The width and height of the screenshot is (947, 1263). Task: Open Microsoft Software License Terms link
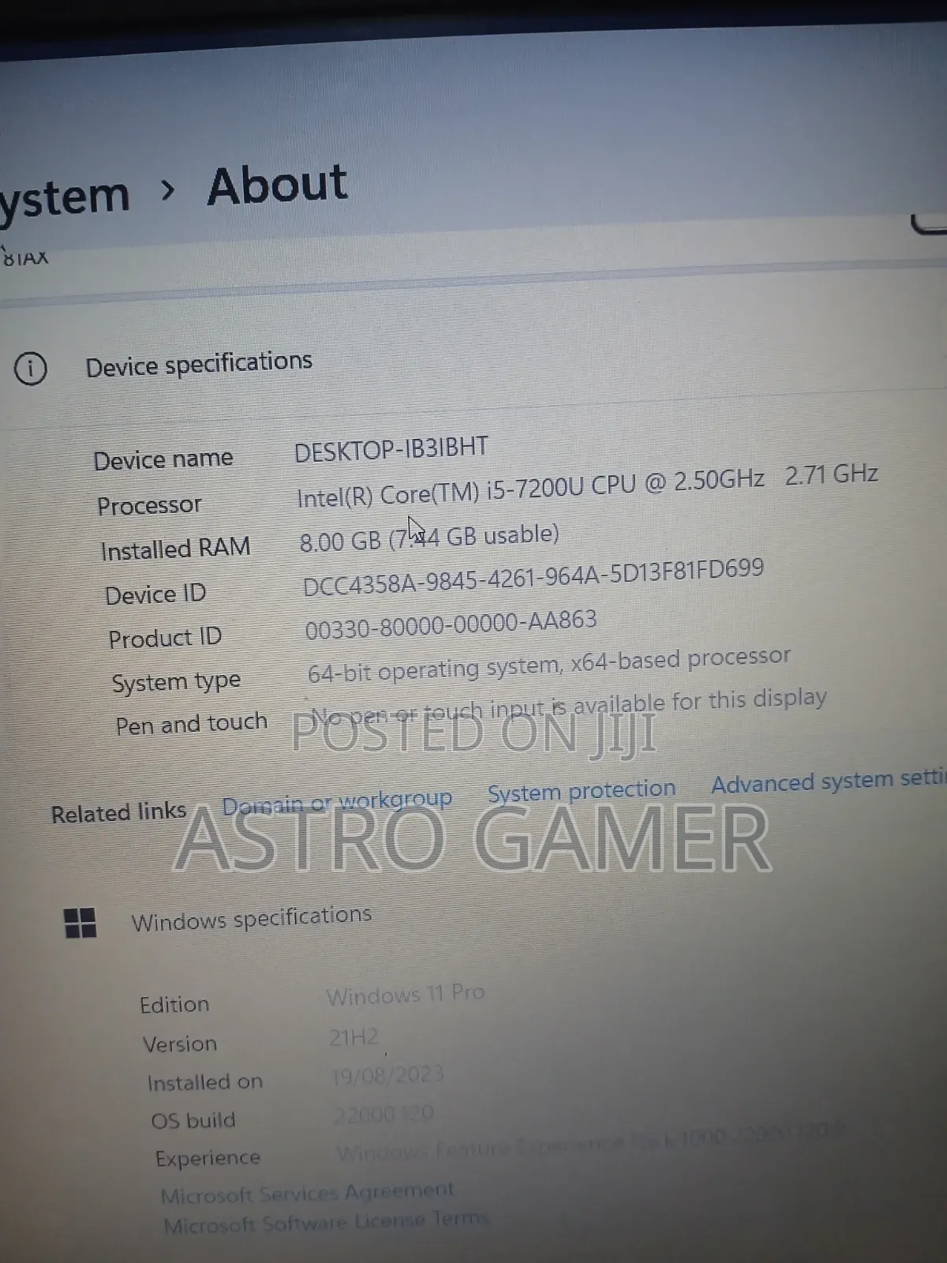tap(326, 1223)
